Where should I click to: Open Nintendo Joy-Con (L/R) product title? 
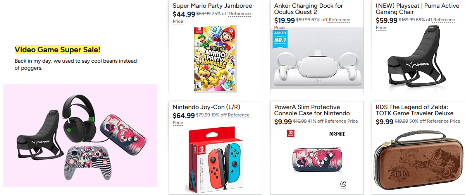(x=207, y=107)
